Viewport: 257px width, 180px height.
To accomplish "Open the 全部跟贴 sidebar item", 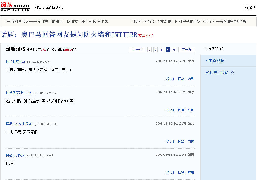I will click(216, 49).
